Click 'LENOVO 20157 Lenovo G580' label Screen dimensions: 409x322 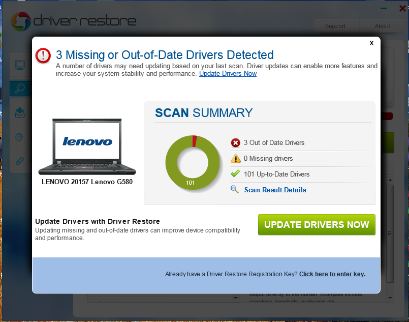point(87,182)
